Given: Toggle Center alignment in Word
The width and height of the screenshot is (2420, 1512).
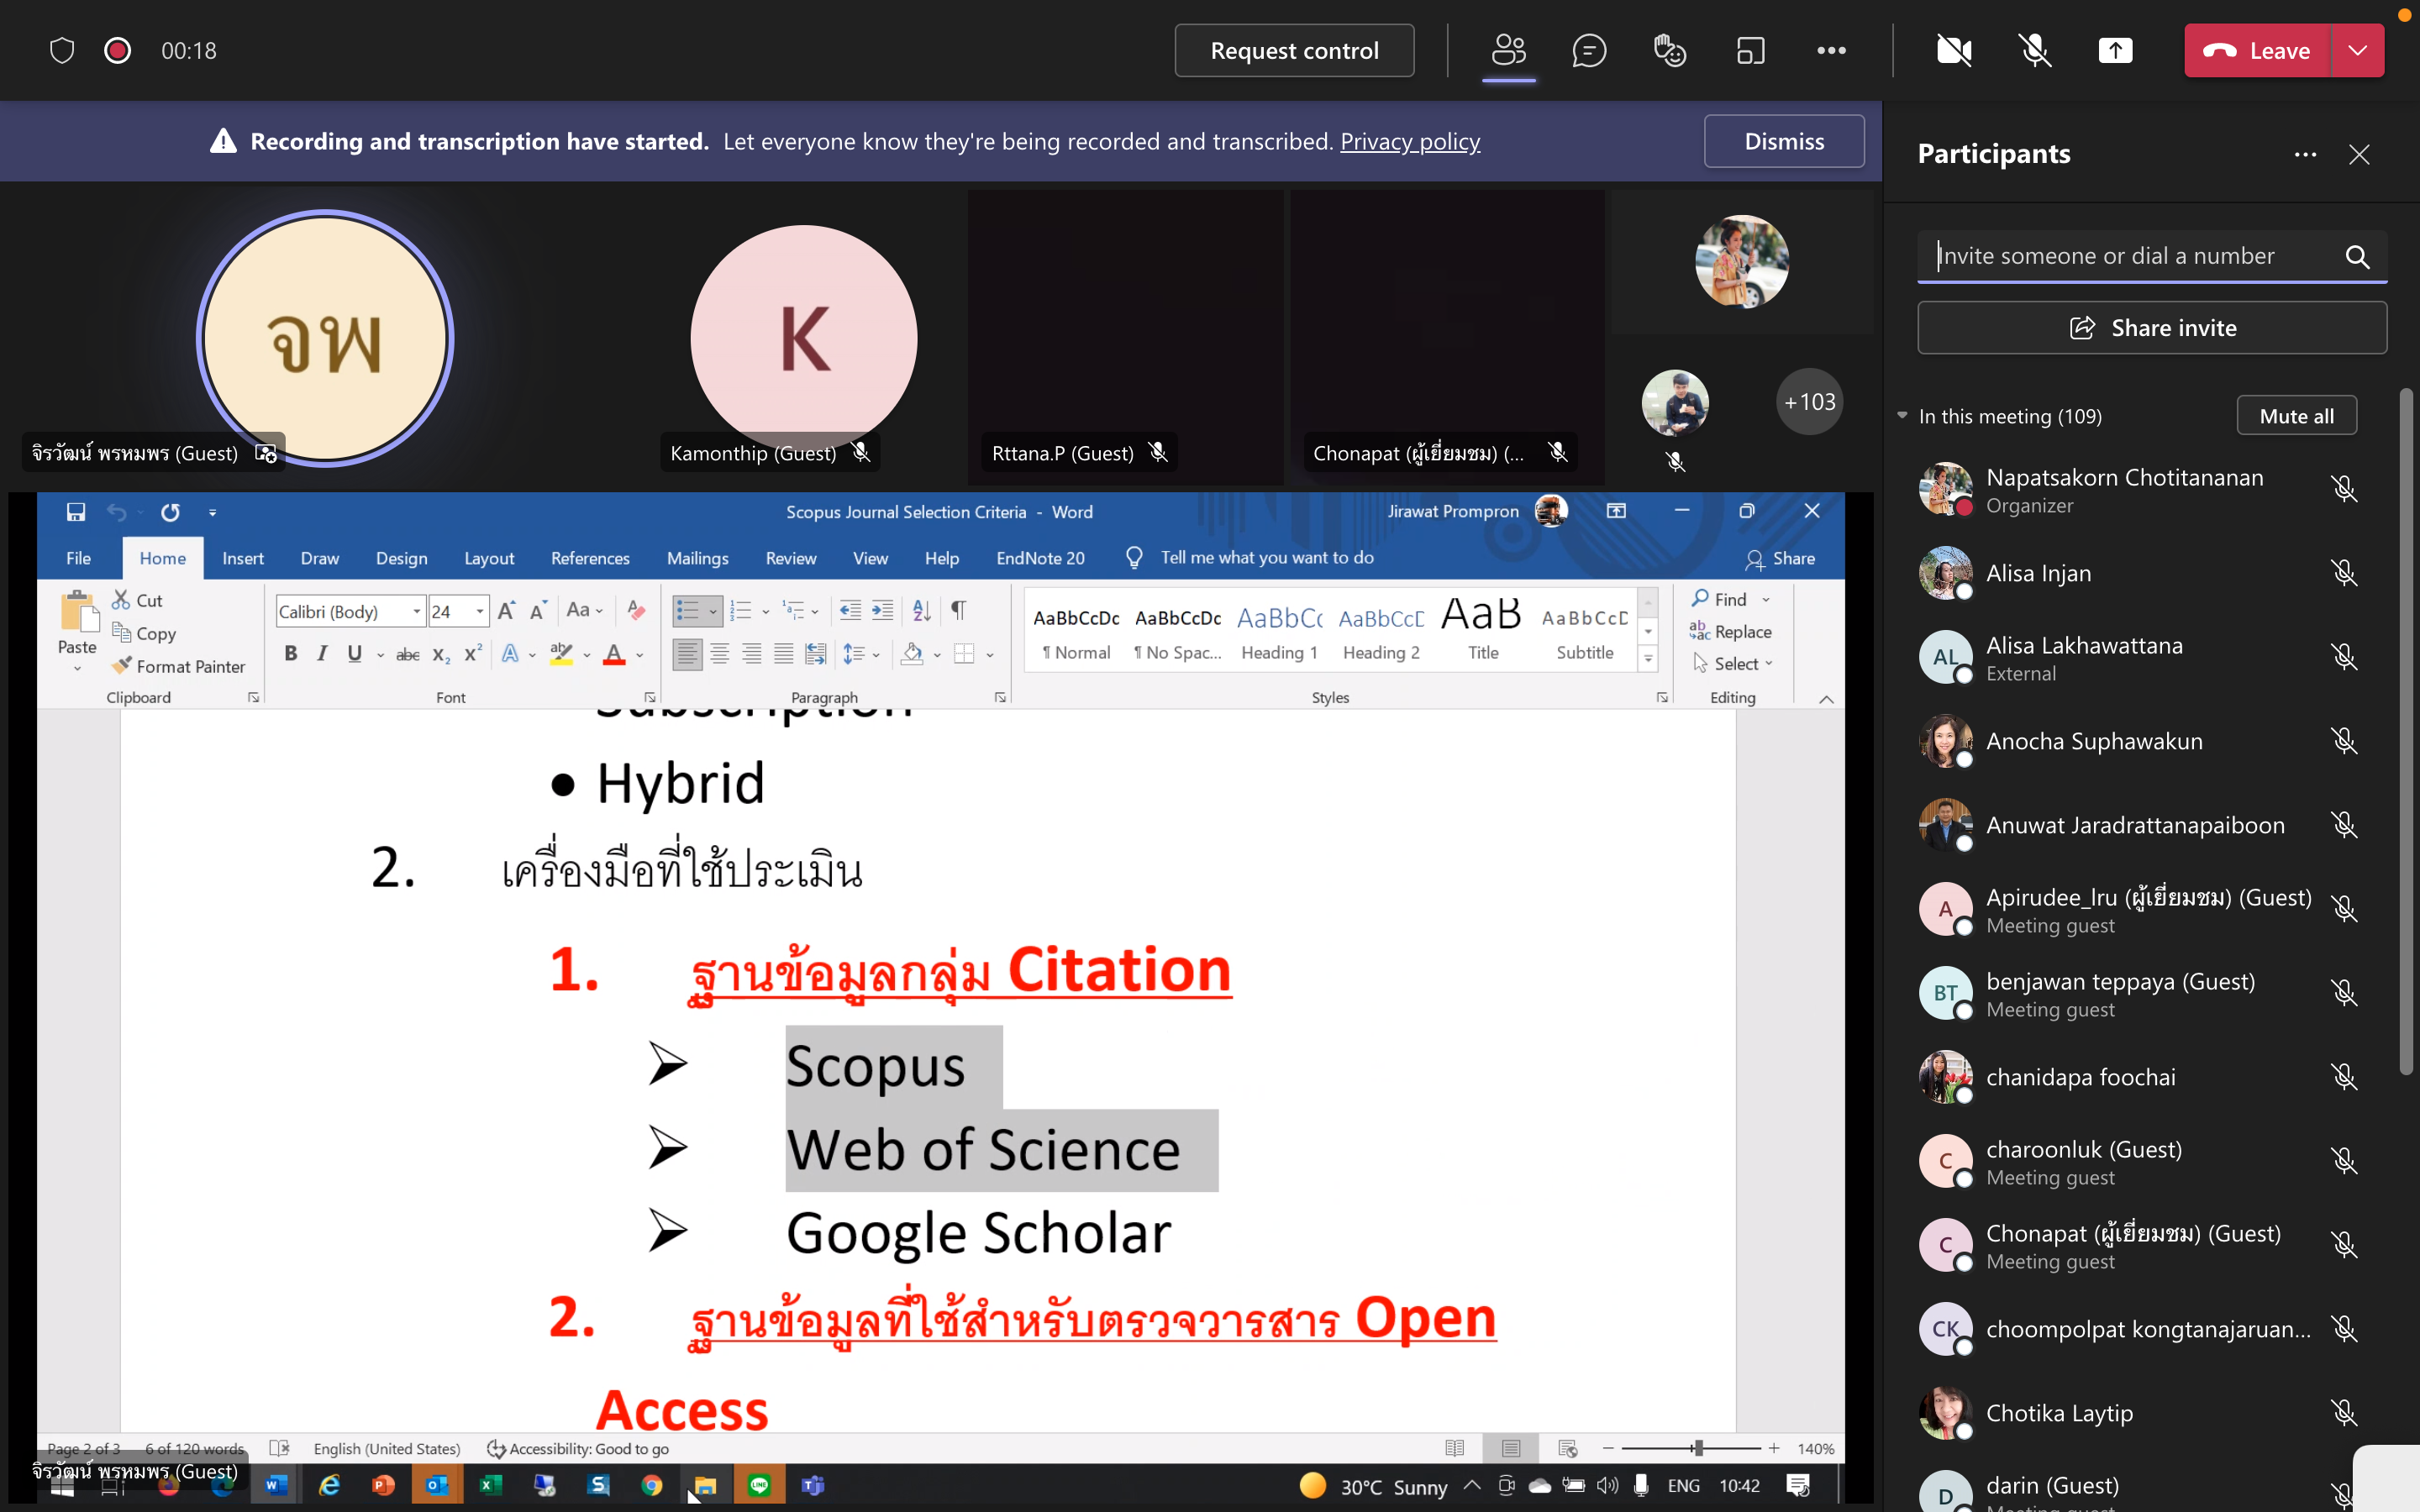Looking at the screenshot, I should tap(719, 654).
